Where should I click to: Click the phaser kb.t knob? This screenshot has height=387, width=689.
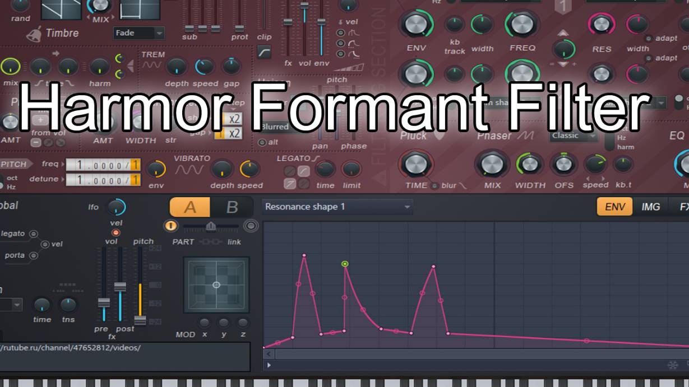pyautogui.click(x=623, y=164)
